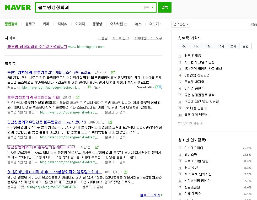This screenshot has width=257, height=200.
Task: Switch to the 뉴스 tab
Action: 138,24
